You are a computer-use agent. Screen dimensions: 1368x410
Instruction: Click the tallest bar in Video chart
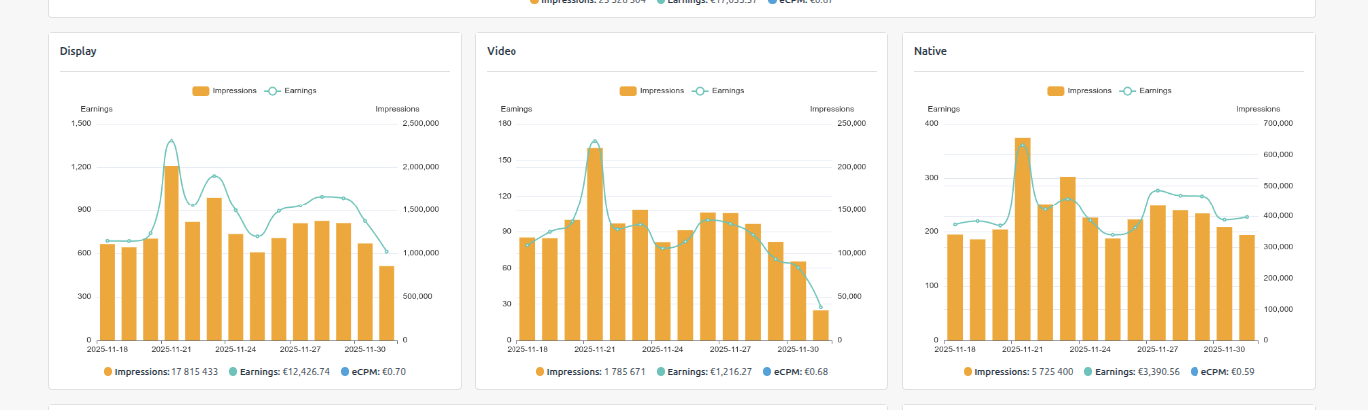tap(595, 243)
